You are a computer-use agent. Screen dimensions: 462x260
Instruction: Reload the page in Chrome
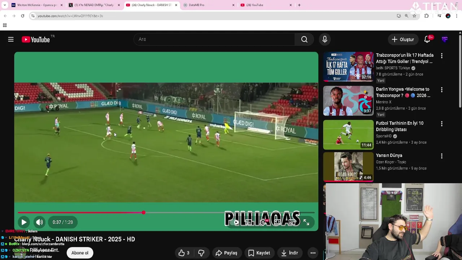[x=22, y=16]
